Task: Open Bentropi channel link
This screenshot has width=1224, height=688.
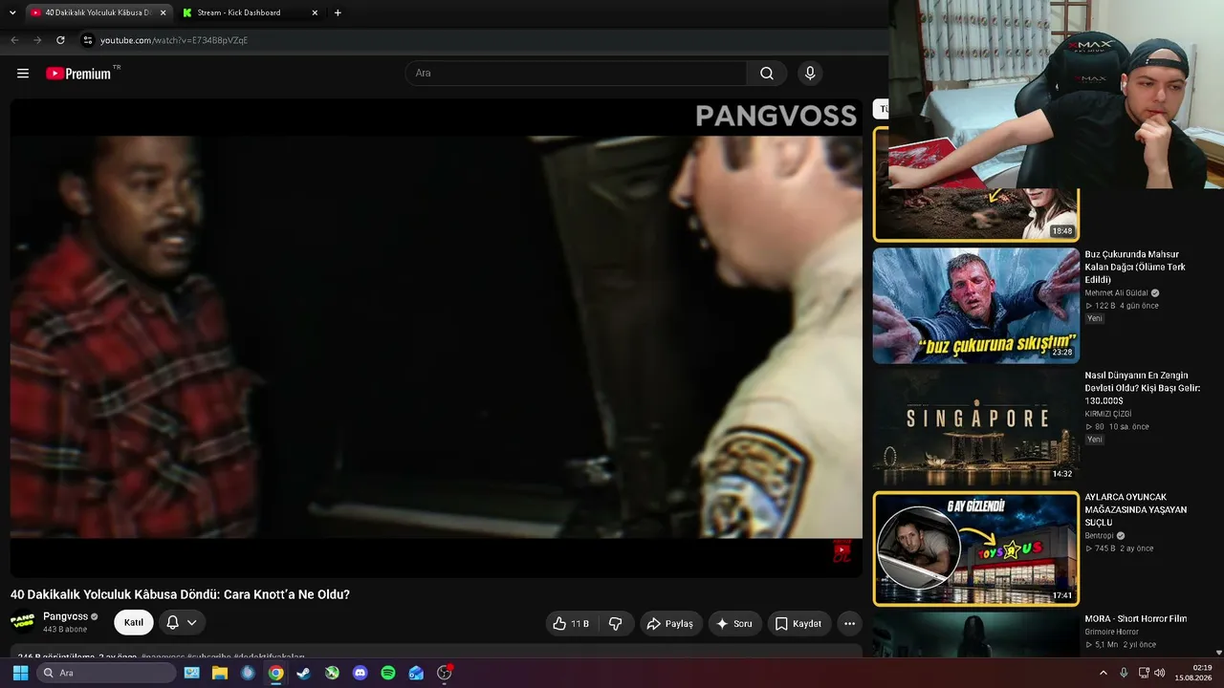Action: (x=1099, y=536)
